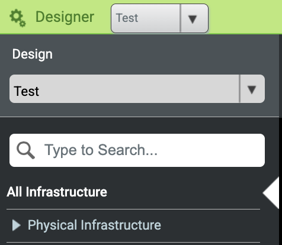Focus the Type to Search field
Viewport: 282px width, 245px height.
point(137,150)
